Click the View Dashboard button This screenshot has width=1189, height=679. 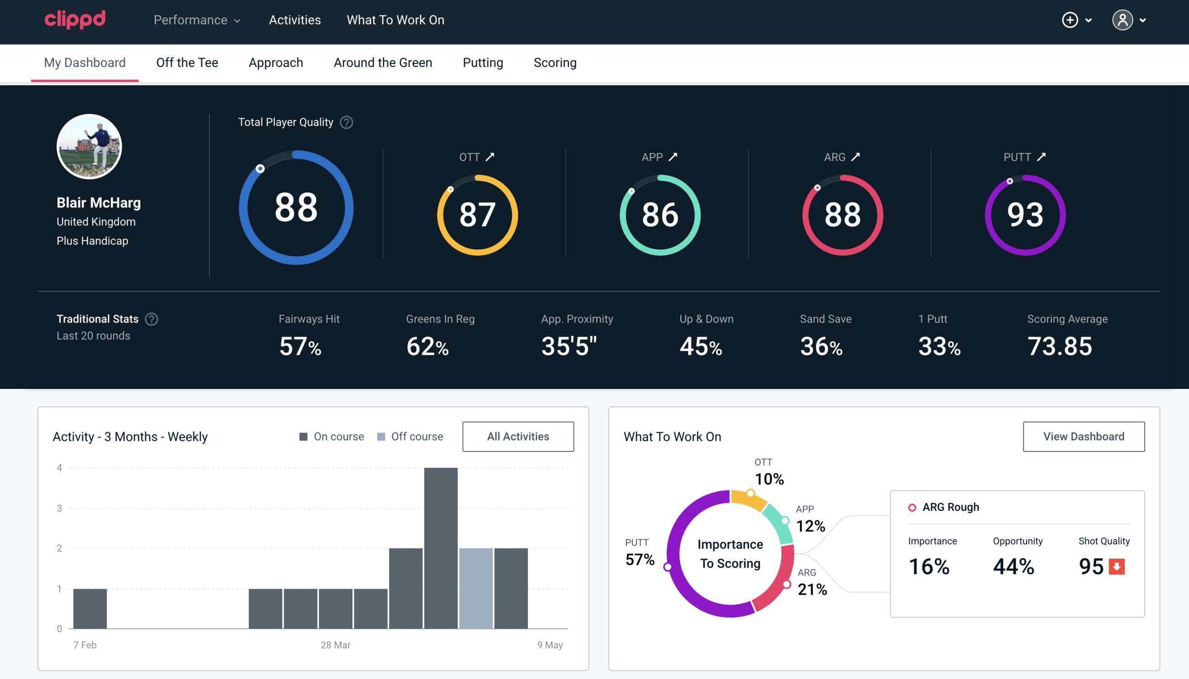tap(1083, 436)
